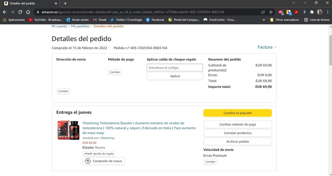The image size is (332, 176).
Task: Click the AdBlock extension icon
Action: 281,12
